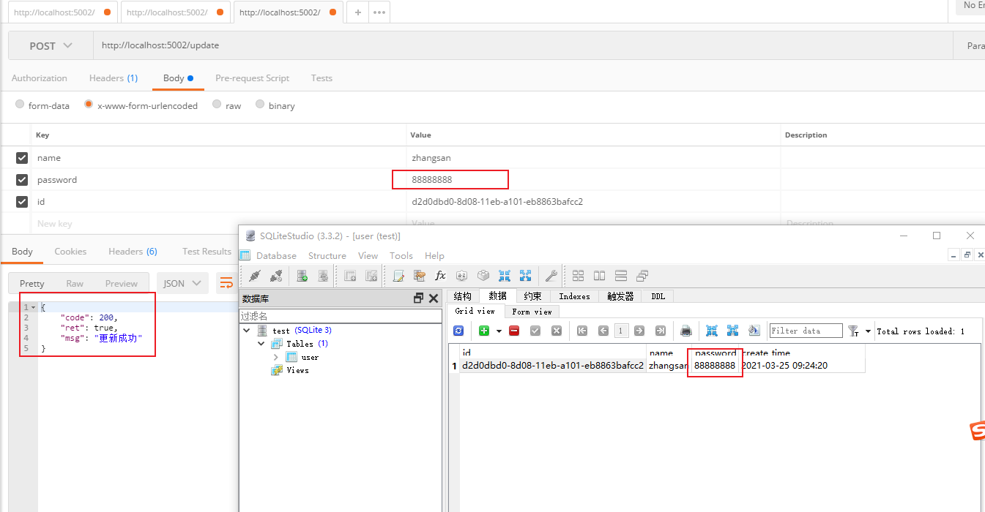Open configuration via the wrench icon
This screenshot has width=985, height=512.
pyautogui.click(x=551, y=276)
